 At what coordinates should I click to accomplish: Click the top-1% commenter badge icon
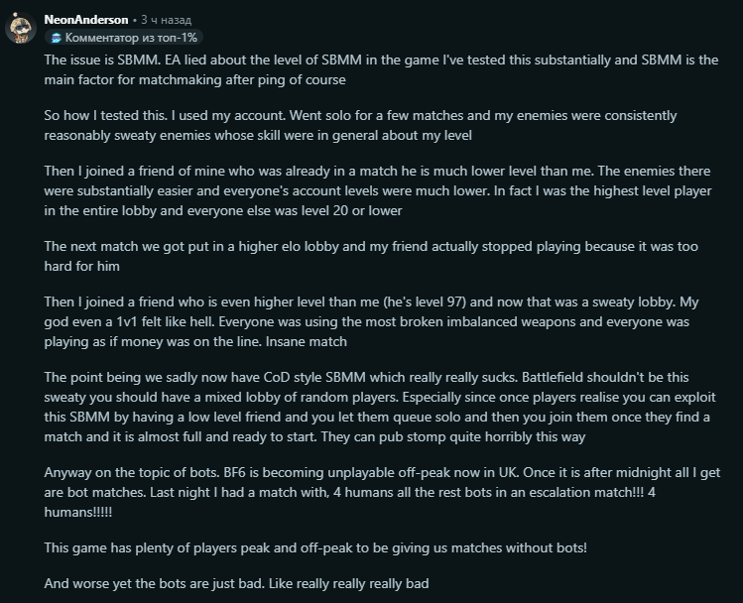click(x=56, y=38)
